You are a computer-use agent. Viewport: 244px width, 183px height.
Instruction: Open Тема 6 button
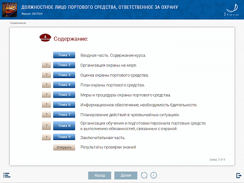click(64, 104)
